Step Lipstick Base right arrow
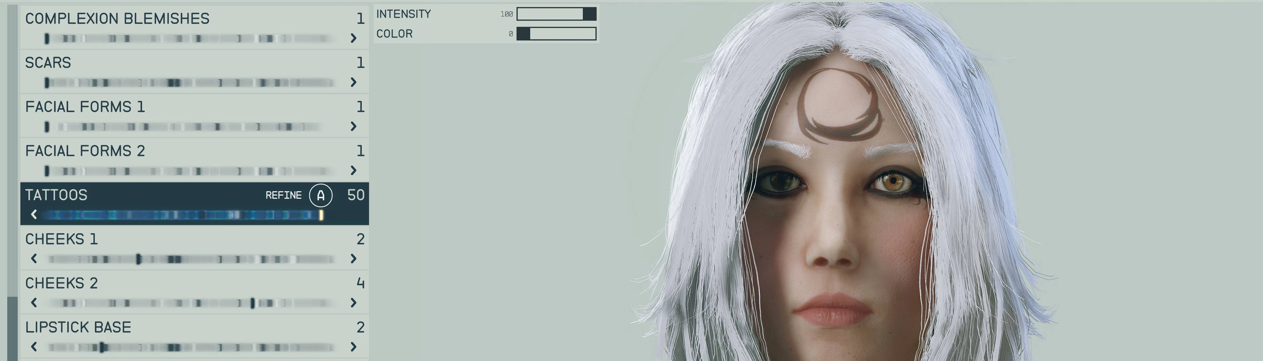The image size is (1263, 361). (x=354, y=347)
